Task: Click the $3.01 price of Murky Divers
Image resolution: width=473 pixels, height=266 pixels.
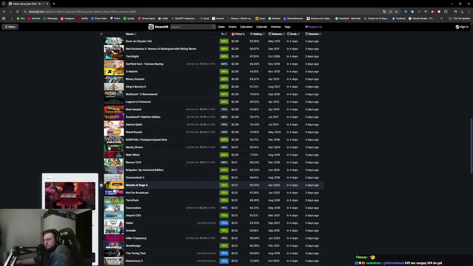Action: click(235, 147)
